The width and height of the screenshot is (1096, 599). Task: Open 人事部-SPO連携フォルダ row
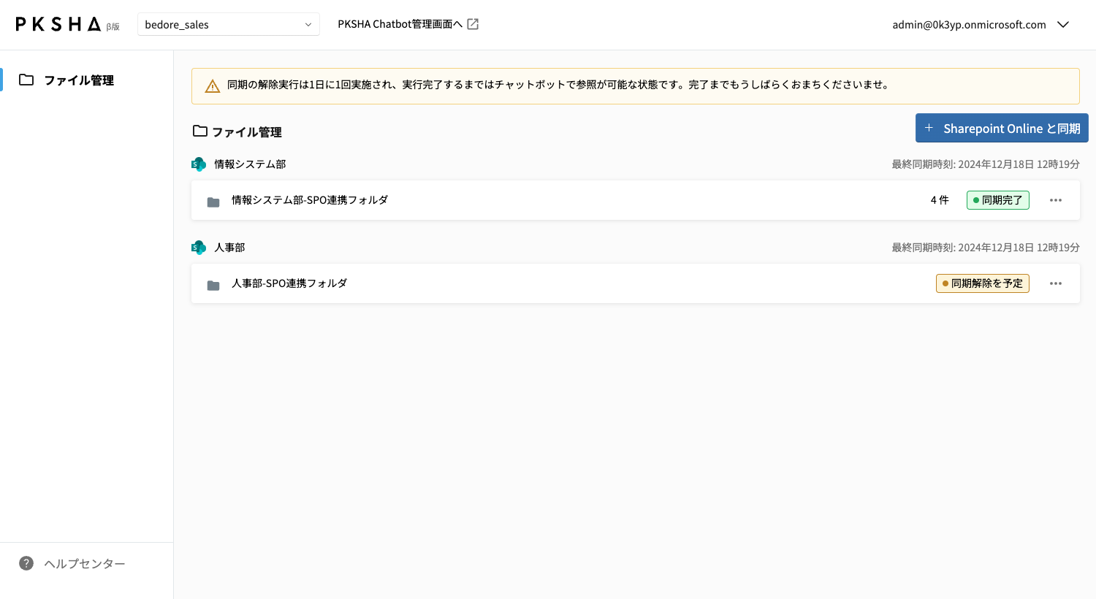(636, 283)
